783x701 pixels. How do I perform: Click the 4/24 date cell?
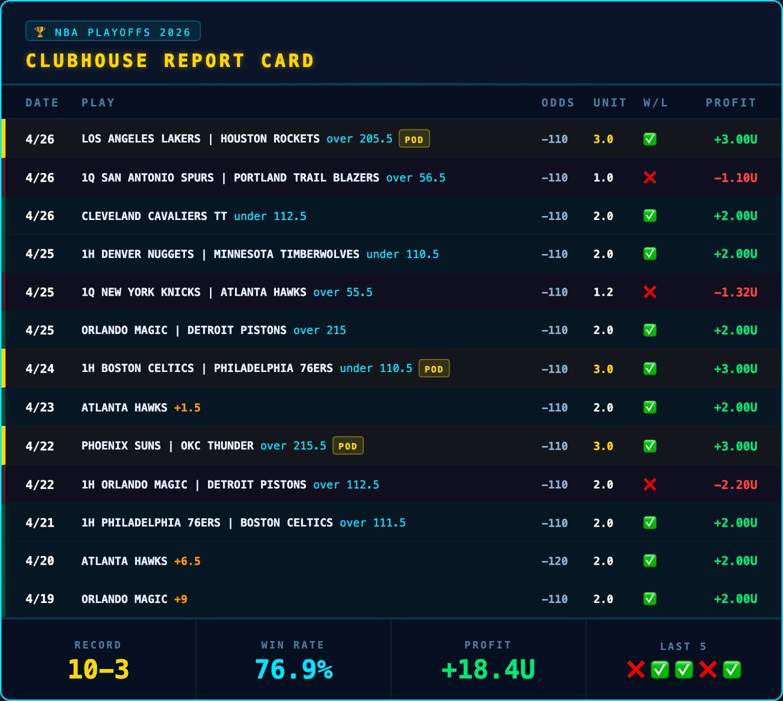40,369
